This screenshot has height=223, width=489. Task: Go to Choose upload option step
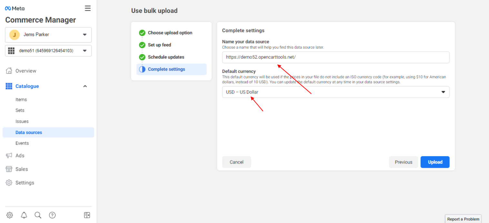pos(170,33)
